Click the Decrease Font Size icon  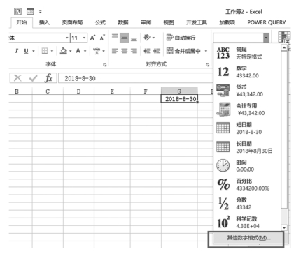(x=102, y=38)
